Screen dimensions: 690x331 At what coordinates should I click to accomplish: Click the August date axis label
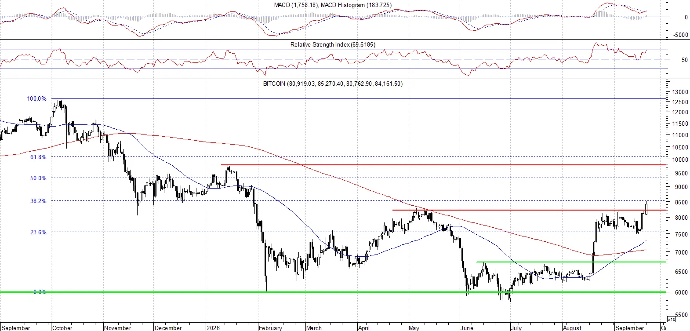(572, 328)
